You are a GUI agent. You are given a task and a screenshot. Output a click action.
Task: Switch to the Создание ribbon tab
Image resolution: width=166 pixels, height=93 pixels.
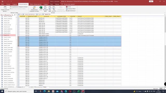[15, 4]
